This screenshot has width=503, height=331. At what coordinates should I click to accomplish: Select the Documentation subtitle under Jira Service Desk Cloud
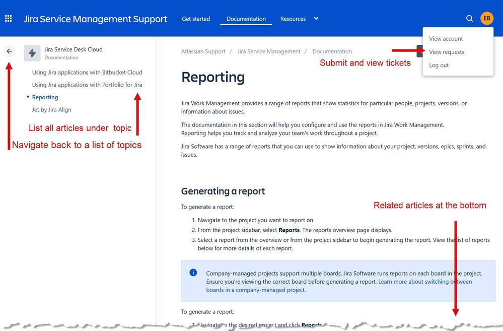click(61, 58)
